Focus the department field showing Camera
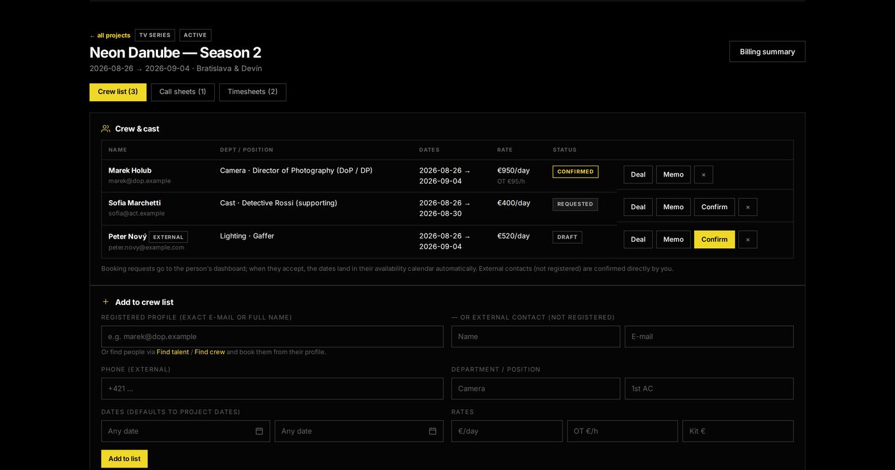895x470 pixels. 536,389
